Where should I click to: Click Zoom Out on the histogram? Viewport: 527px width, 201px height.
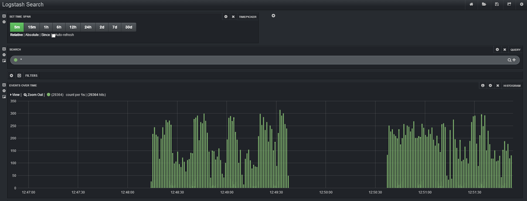pyautogui.click(x=33, y=95)
